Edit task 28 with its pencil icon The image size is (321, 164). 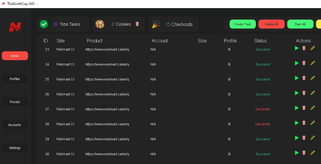click(313, 123)
